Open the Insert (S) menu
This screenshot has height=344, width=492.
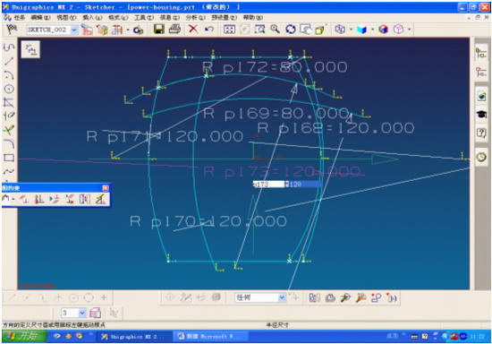tap(92, 17)
